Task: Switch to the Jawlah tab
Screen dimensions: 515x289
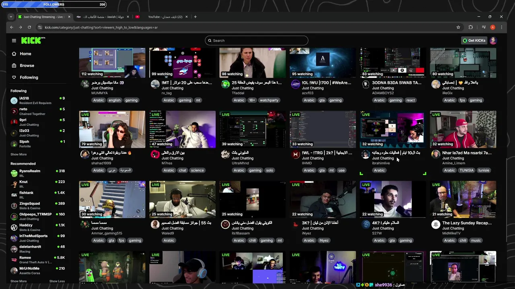Action: pos(103,17)
